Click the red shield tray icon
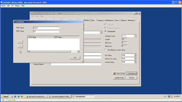 [171, 97]
